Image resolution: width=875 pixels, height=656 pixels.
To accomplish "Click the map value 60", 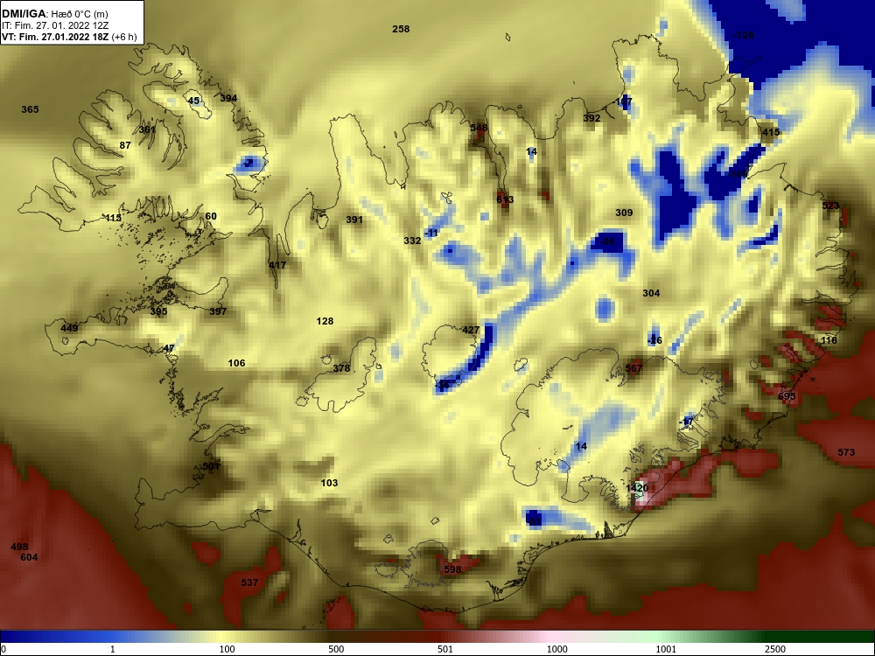I will click(x=210, y=216).
